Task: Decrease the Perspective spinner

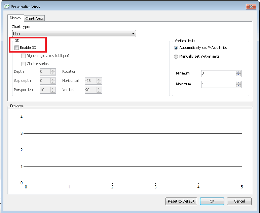Action: [53, 92]
